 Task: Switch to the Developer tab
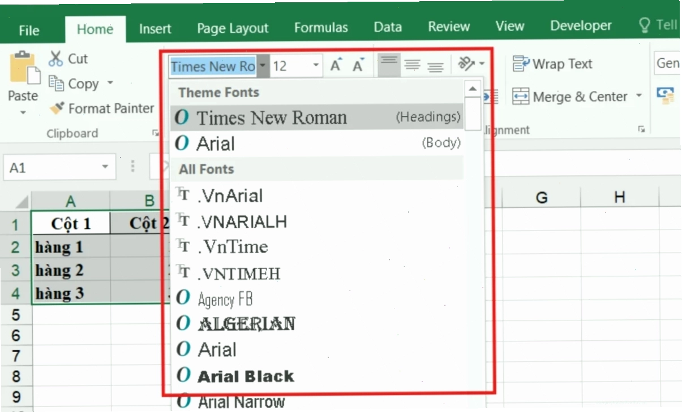coord(581,25)
